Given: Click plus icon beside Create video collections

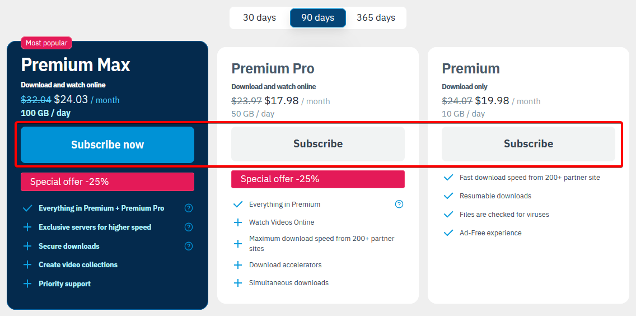Looking at the screenshot, I should 27,264.
